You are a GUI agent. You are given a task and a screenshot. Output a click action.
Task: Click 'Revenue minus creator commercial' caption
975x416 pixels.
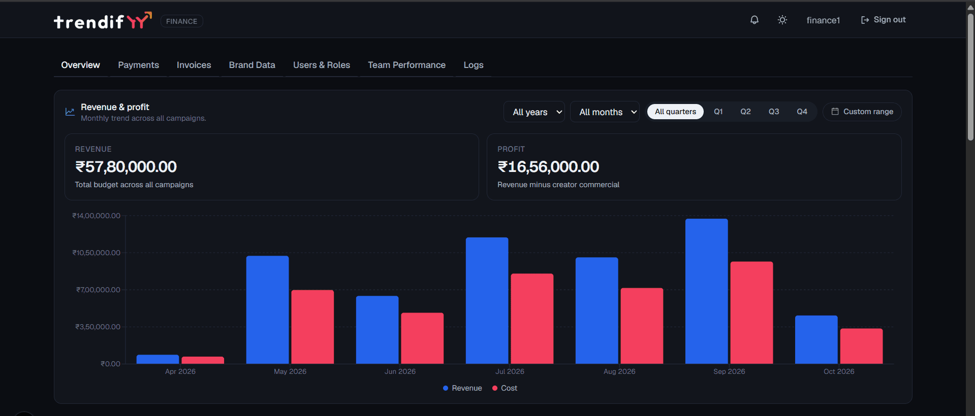[x=558, y=185]
